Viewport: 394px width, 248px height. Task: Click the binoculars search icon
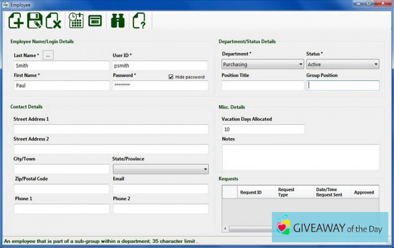[x=118, y=21]
